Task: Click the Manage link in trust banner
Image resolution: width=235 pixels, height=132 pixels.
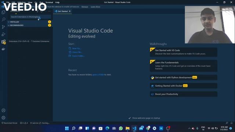Action: click(x=85, y=7)
